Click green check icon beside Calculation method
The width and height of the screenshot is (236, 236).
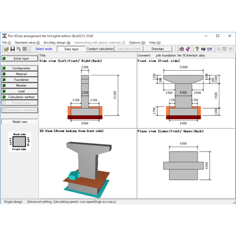(x=4, y=97)
